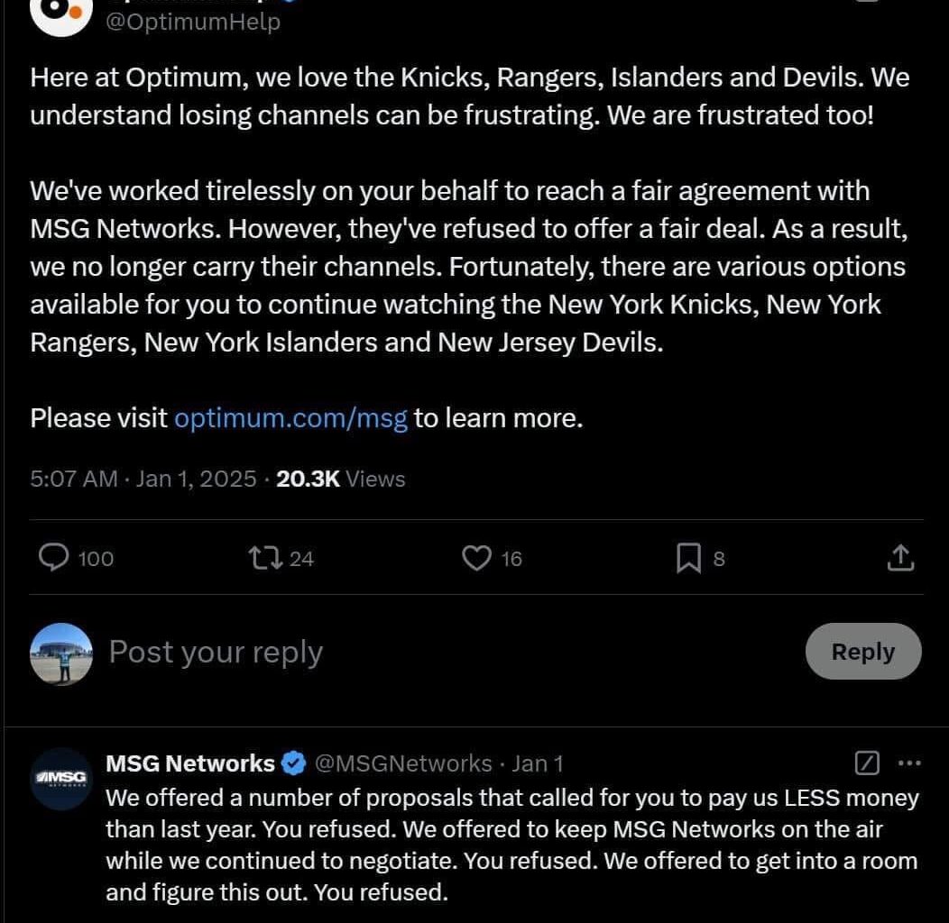Image resolution: width=949 pixels, height=923 pixels.
Task: Click the Optimum profile avatar
Action: pos(61,13)
